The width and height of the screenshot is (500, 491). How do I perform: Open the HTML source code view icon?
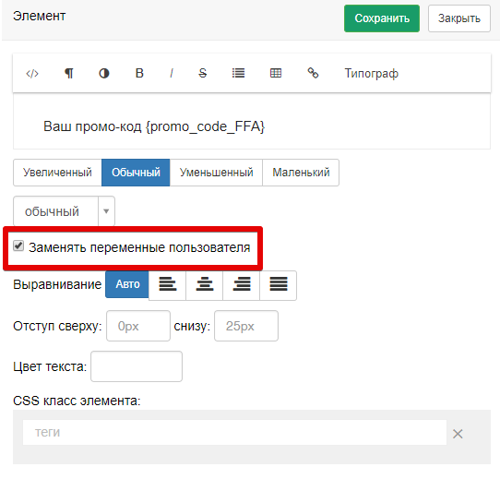coord(32,74)
